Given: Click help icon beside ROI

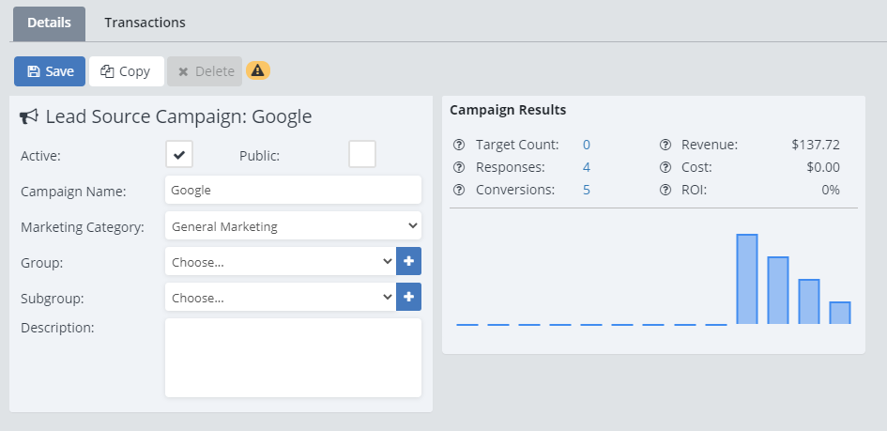Looking at the screenshot, I should pos(665,190).
